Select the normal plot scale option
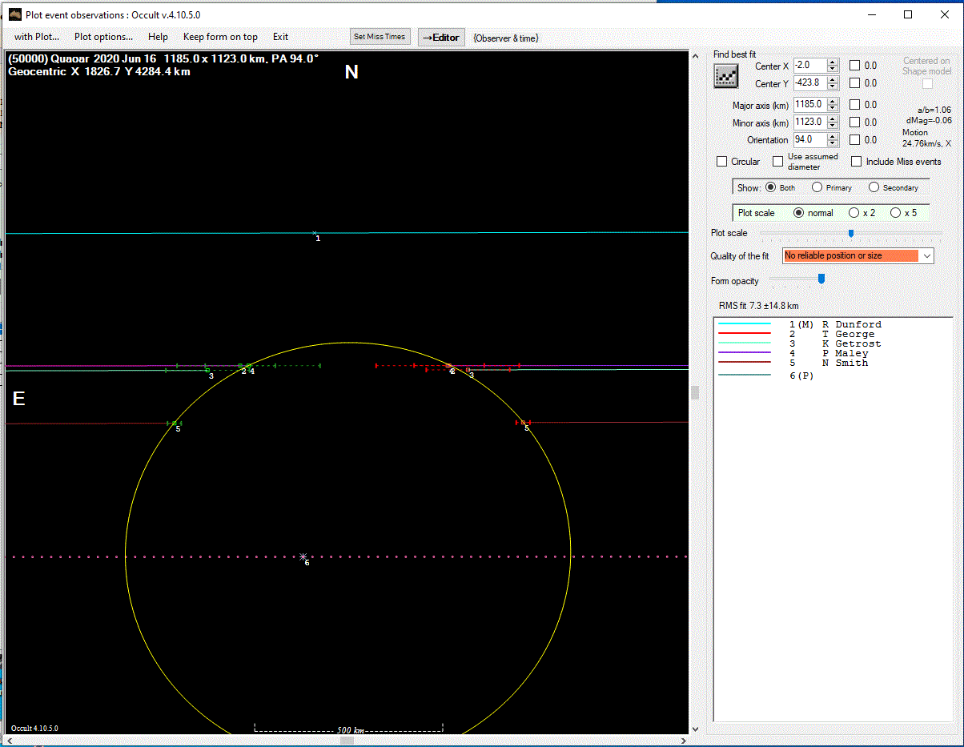Screen dimensions: 964x747 pyautogui.click(x=798, y=213)
